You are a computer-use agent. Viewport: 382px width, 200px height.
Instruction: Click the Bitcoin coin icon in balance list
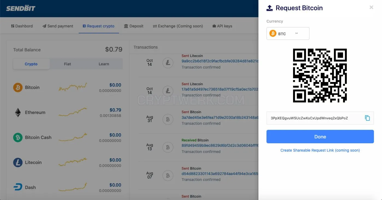point(18,87)
